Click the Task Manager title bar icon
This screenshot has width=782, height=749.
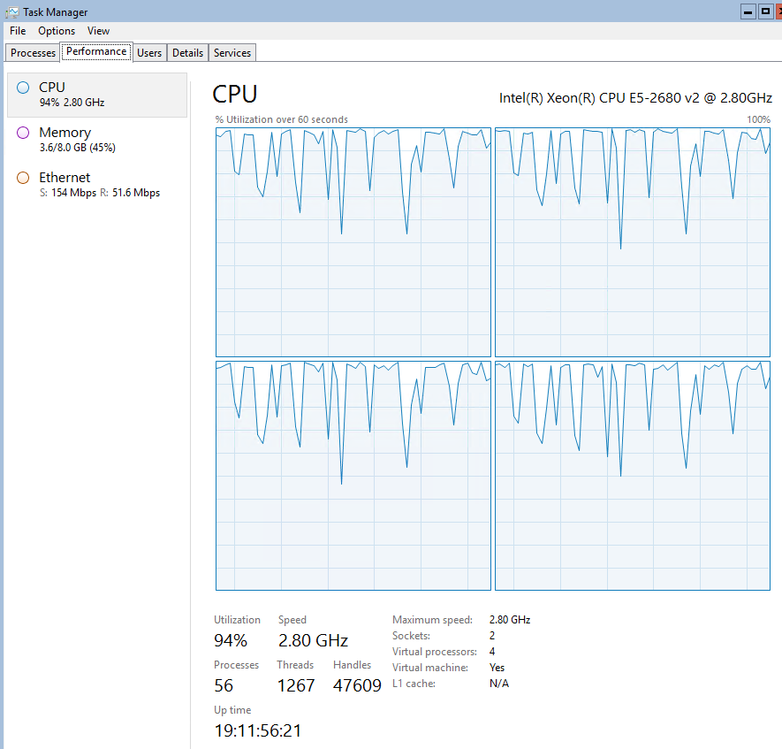[x=12, y=12]
